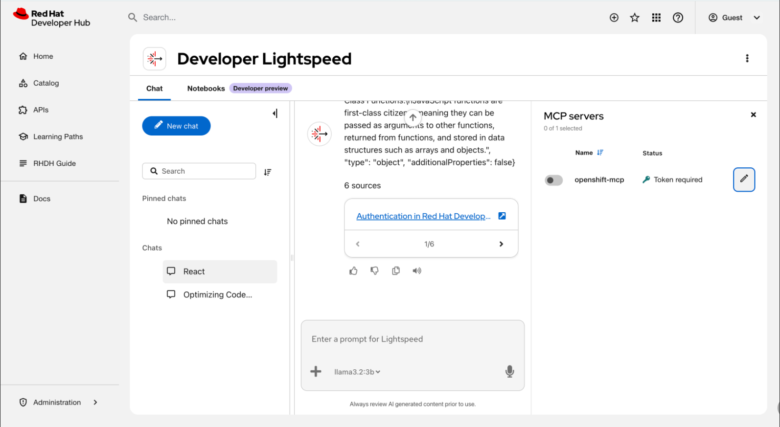The height and width of the screenshot is (427, 780).
Task: Select the llama3.2:3b model dropdown
Action: (357, 372)
